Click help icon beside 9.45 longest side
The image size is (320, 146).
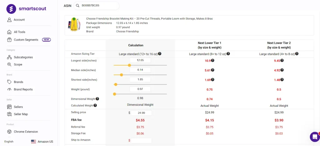[x=282, y=61]
